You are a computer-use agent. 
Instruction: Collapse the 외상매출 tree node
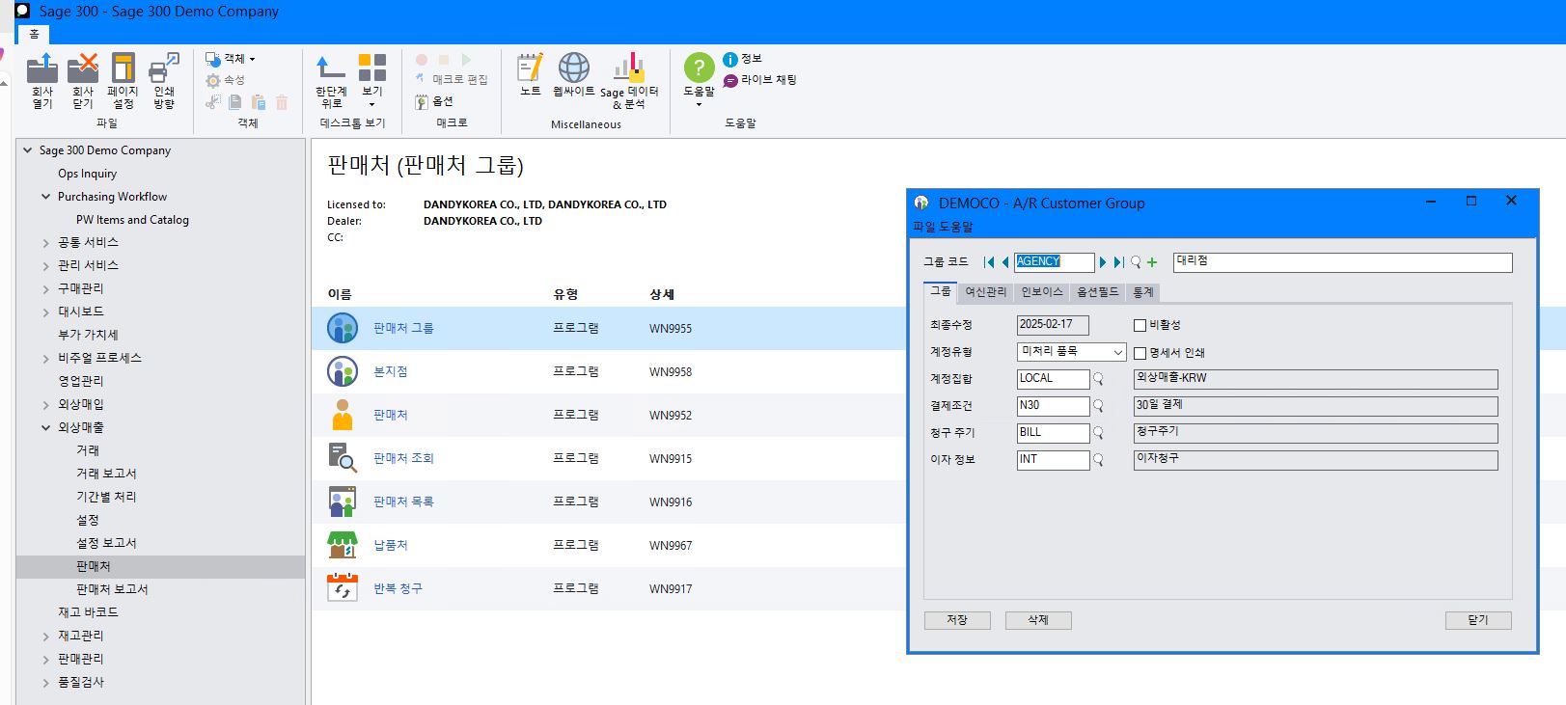click(x=45, y=427)
